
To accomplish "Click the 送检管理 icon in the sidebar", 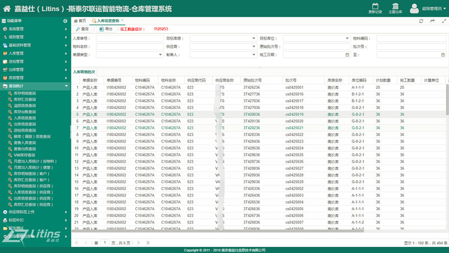I will tap(5, 62).
